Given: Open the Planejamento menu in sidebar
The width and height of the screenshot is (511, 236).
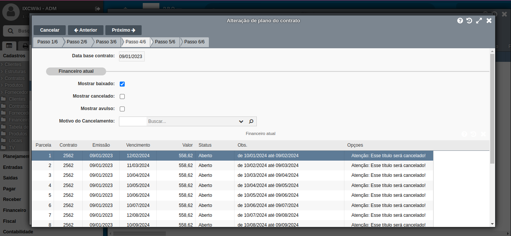Looking at the screenshot, I should point(16,156).
